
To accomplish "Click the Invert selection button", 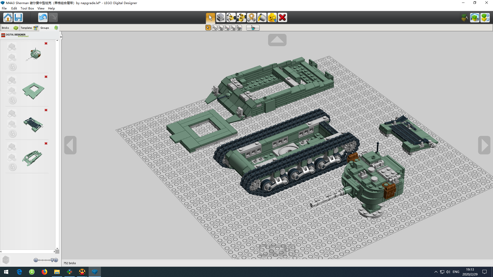I will (x=253, y=28).
